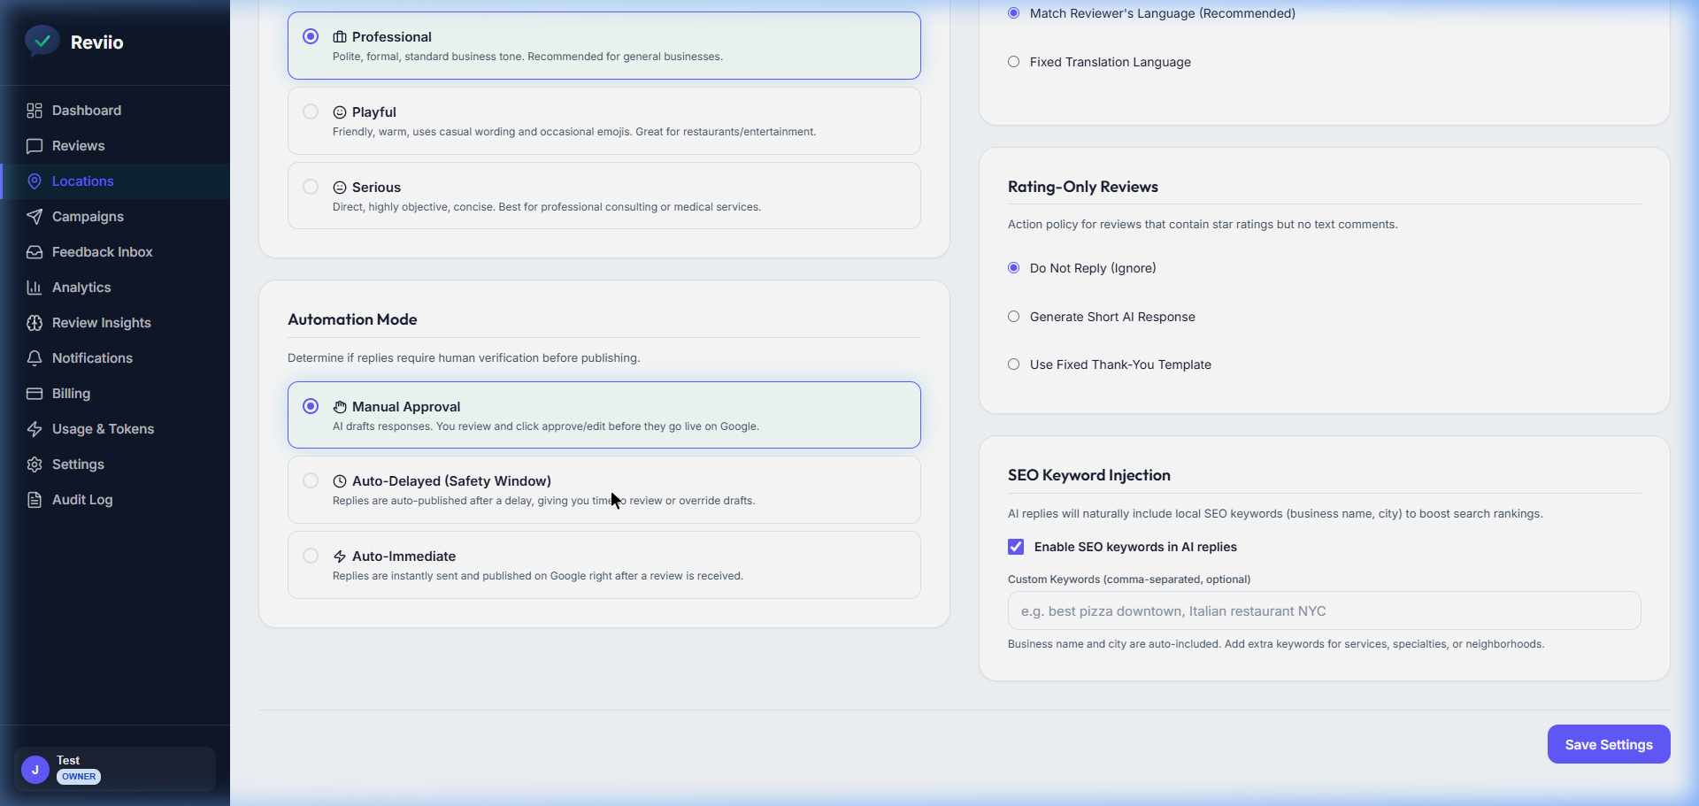Click the Campaigns paper plane icon
The height and width of the screenshot is (806, 1699).
click(35, 217)
